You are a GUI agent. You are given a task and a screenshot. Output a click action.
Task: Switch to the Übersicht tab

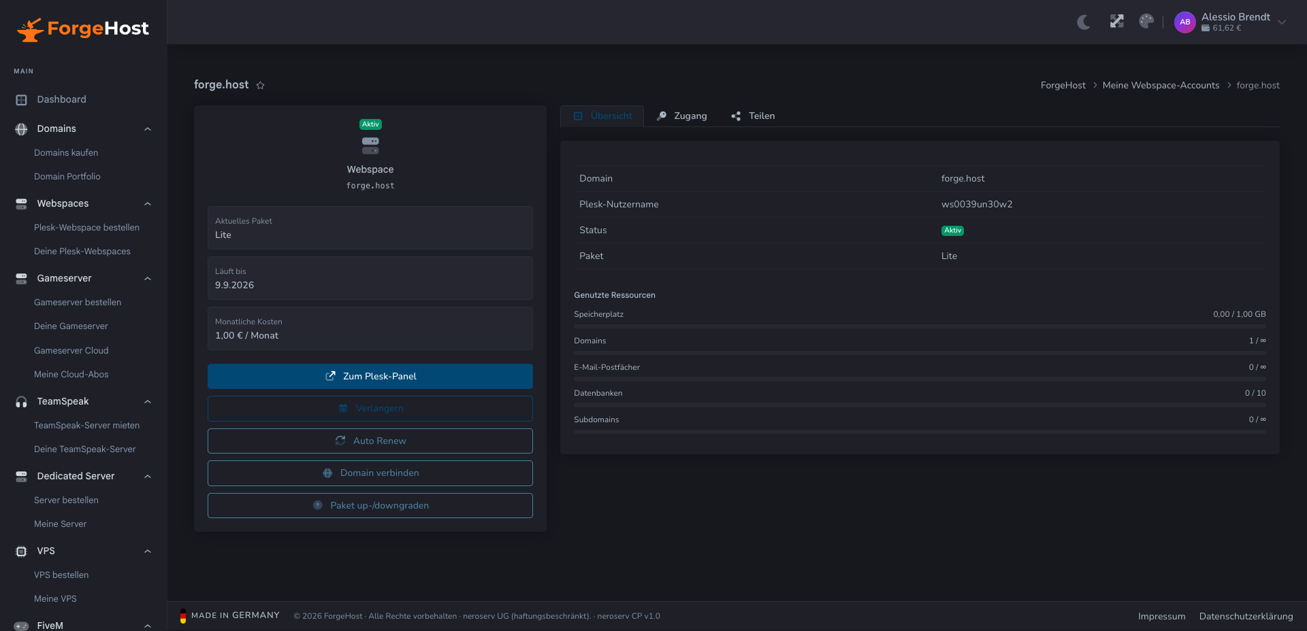pos(602,116)
